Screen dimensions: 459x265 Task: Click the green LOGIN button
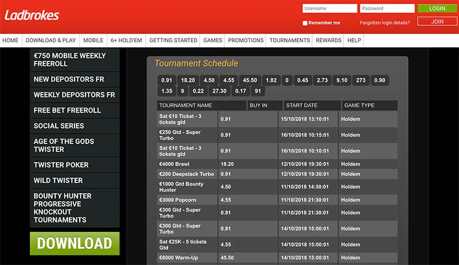tap(437, 9)
